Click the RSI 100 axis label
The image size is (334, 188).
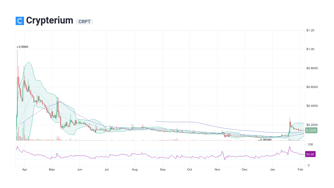311,144
